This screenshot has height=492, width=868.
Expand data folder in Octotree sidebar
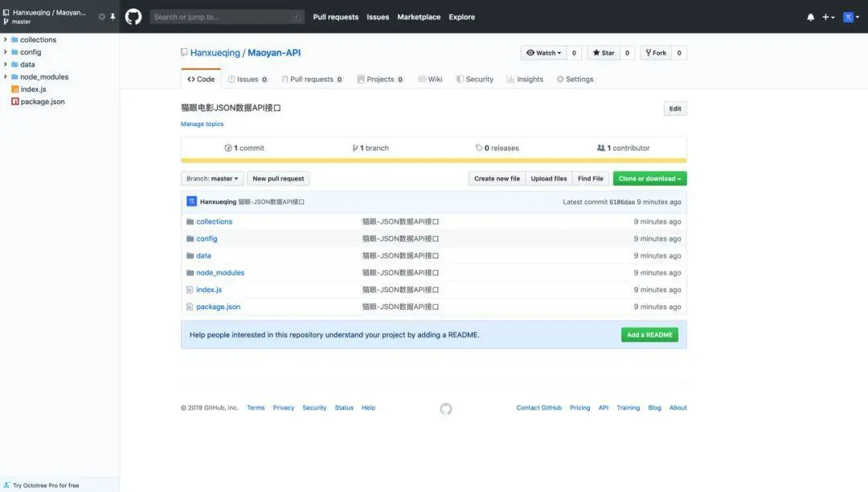pos(6,64)
